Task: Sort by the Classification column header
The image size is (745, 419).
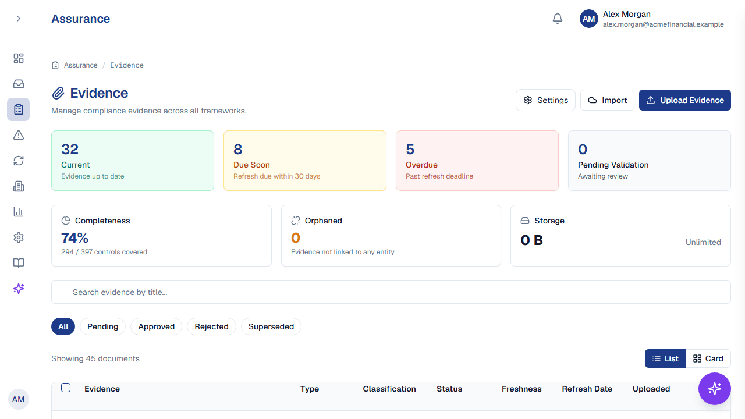Action: pos(389,389)
